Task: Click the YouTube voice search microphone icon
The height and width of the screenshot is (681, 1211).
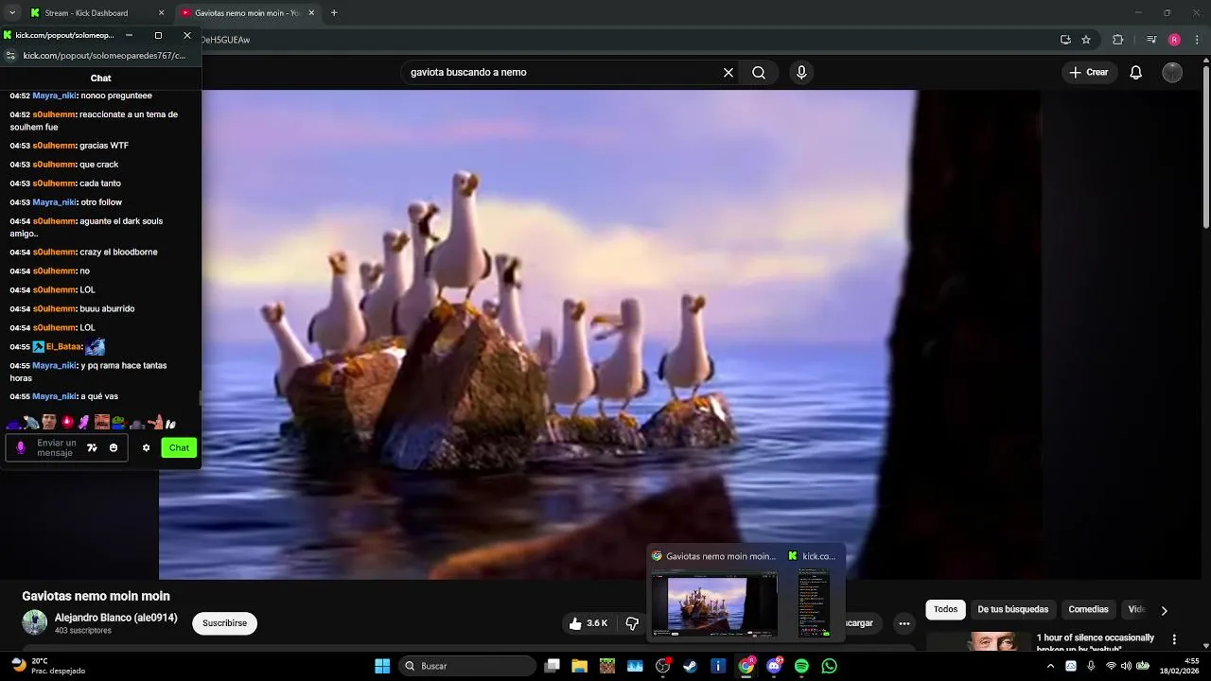Action: pyautogui.click(x=801, y=72)
